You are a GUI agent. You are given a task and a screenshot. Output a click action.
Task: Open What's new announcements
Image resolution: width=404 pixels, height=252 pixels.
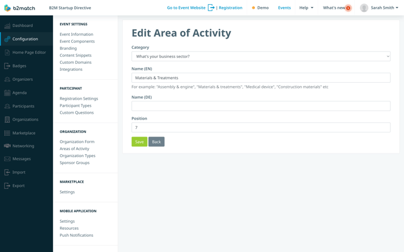click(x=334, y=8)
